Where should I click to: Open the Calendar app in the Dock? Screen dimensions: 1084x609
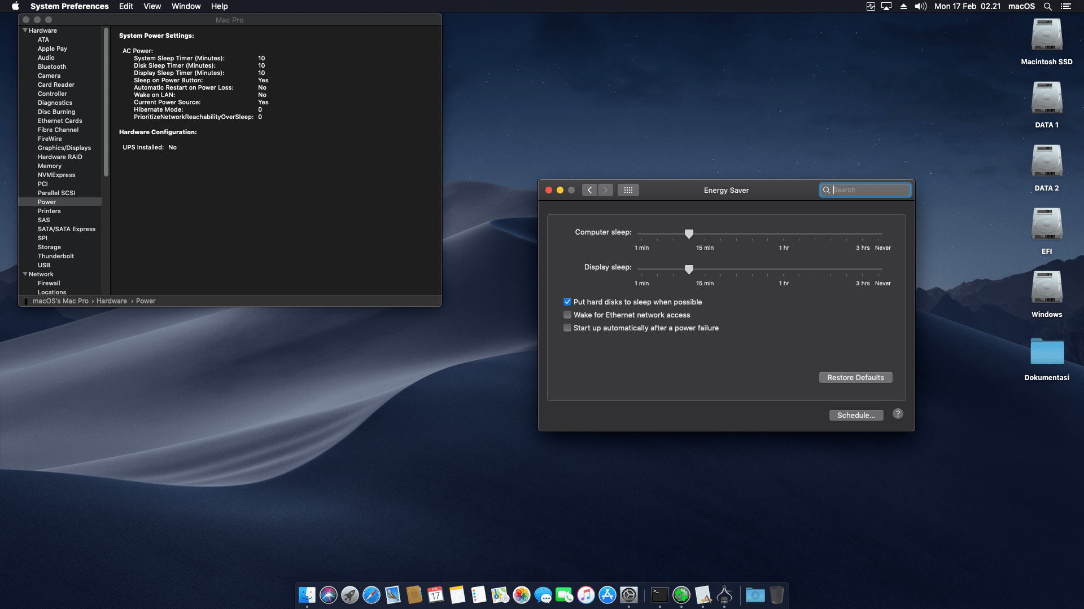click(435, 595)
